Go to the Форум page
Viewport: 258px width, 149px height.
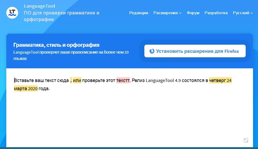193,13
